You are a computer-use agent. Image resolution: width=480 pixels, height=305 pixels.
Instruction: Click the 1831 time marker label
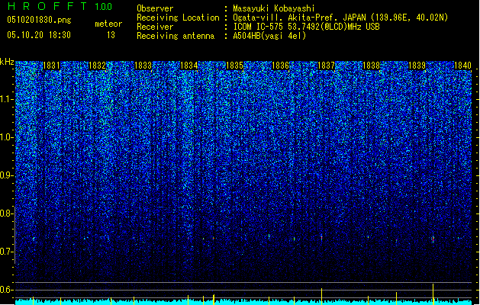[51, 66]
